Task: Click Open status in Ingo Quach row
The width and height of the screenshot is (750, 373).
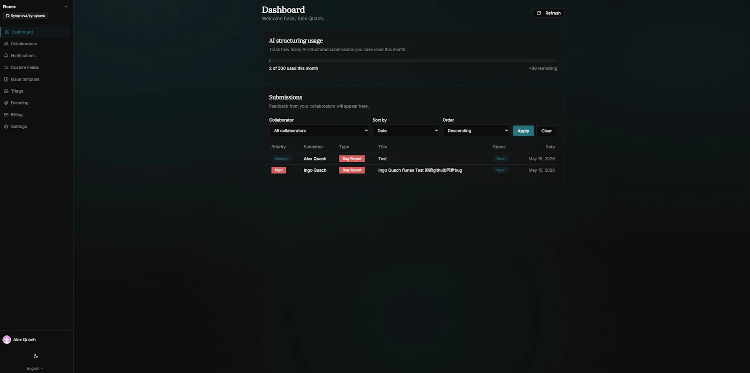Action: (501, 170)
